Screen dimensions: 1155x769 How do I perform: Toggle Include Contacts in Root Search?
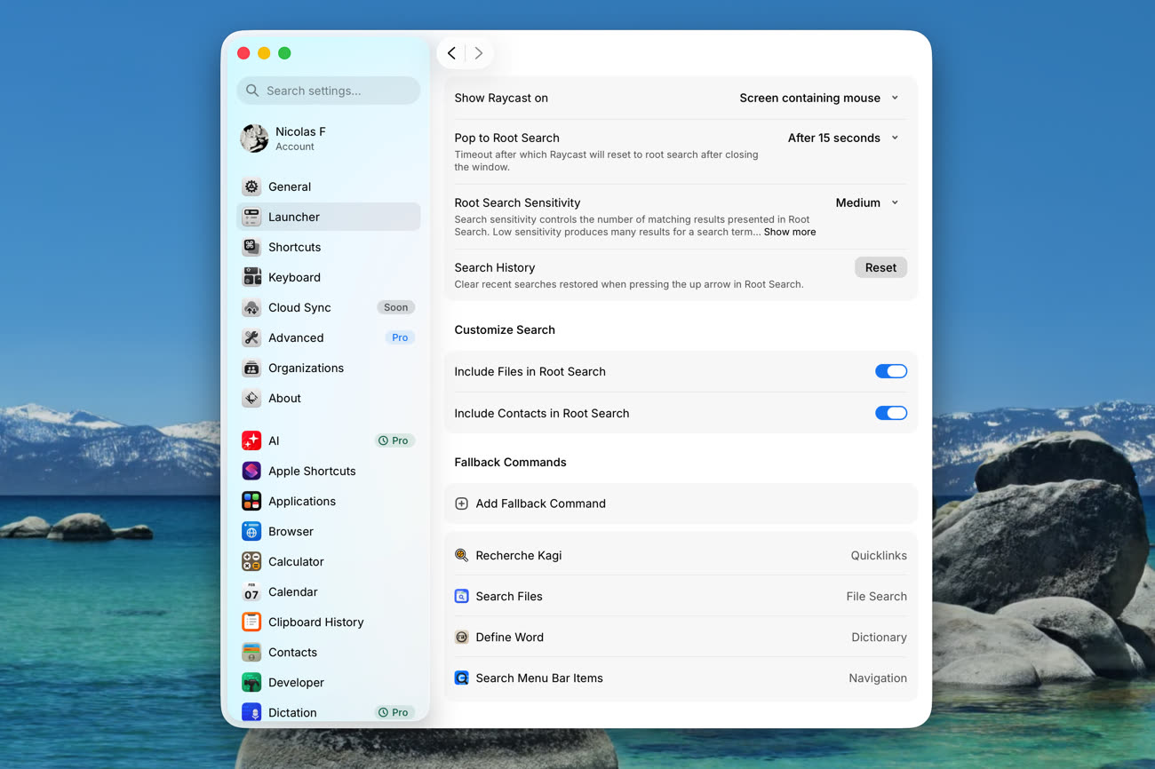tap(891, 413)
